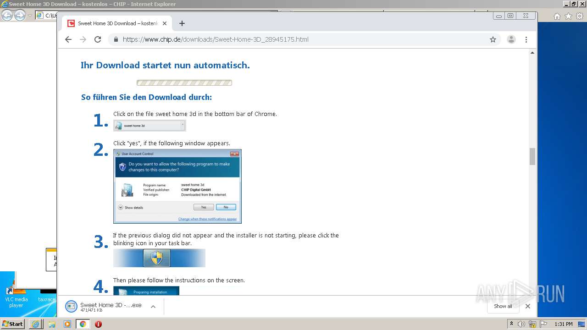This screenshot has height=330, width=587.
Task: Click the Action Center flag icon
Action: [543, 324]
